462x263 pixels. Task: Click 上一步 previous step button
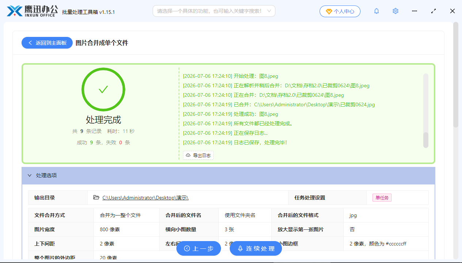coord(199,248)
